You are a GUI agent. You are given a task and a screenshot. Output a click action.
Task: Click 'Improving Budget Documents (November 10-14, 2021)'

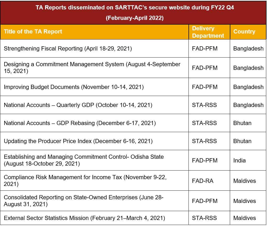click(74, 87)
